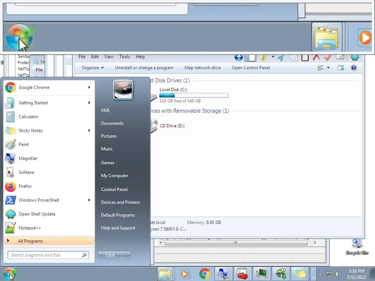
Task: Open Open-Shell Update from Start menu
Action: 49,214
